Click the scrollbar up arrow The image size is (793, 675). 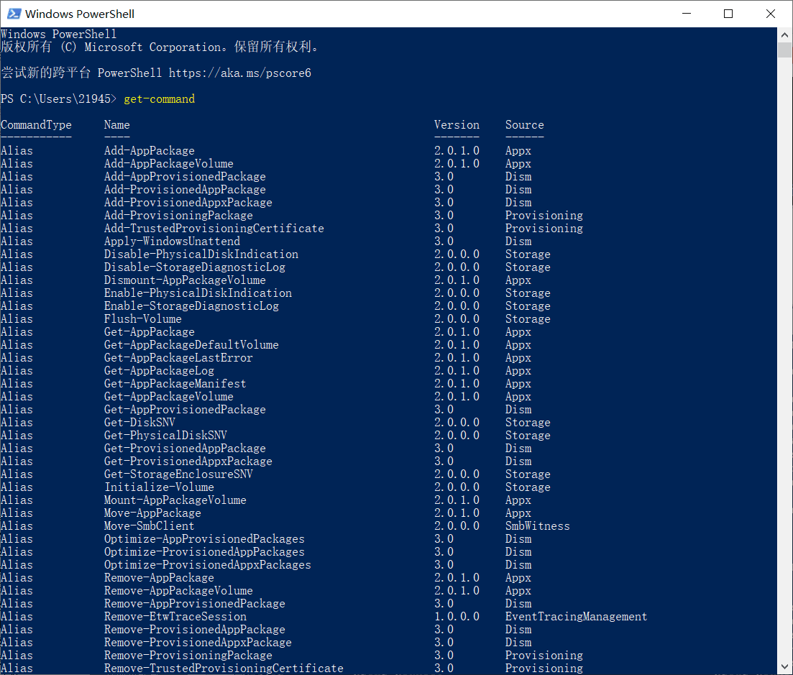click(784, 35)
